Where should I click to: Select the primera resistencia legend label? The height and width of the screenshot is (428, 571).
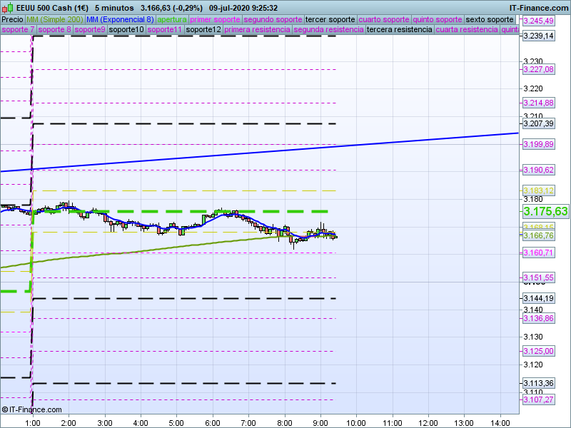(257, 30)
